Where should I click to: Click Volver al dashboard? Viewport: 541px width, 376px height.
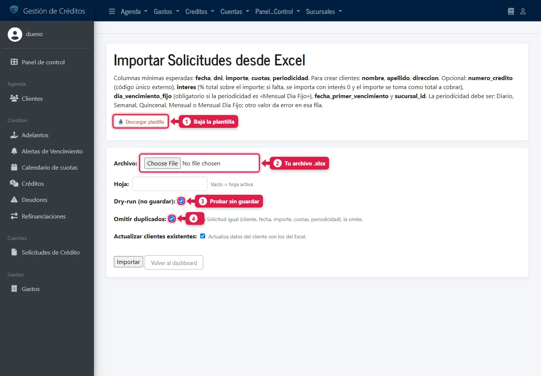click(174, 262)
